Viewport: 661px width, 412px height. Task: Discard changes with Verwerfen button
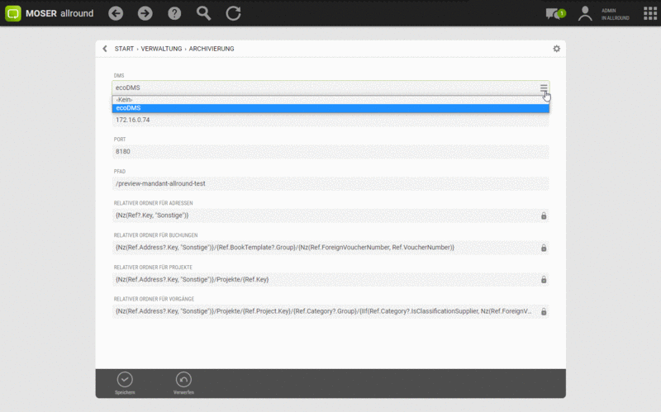(183, 383)
